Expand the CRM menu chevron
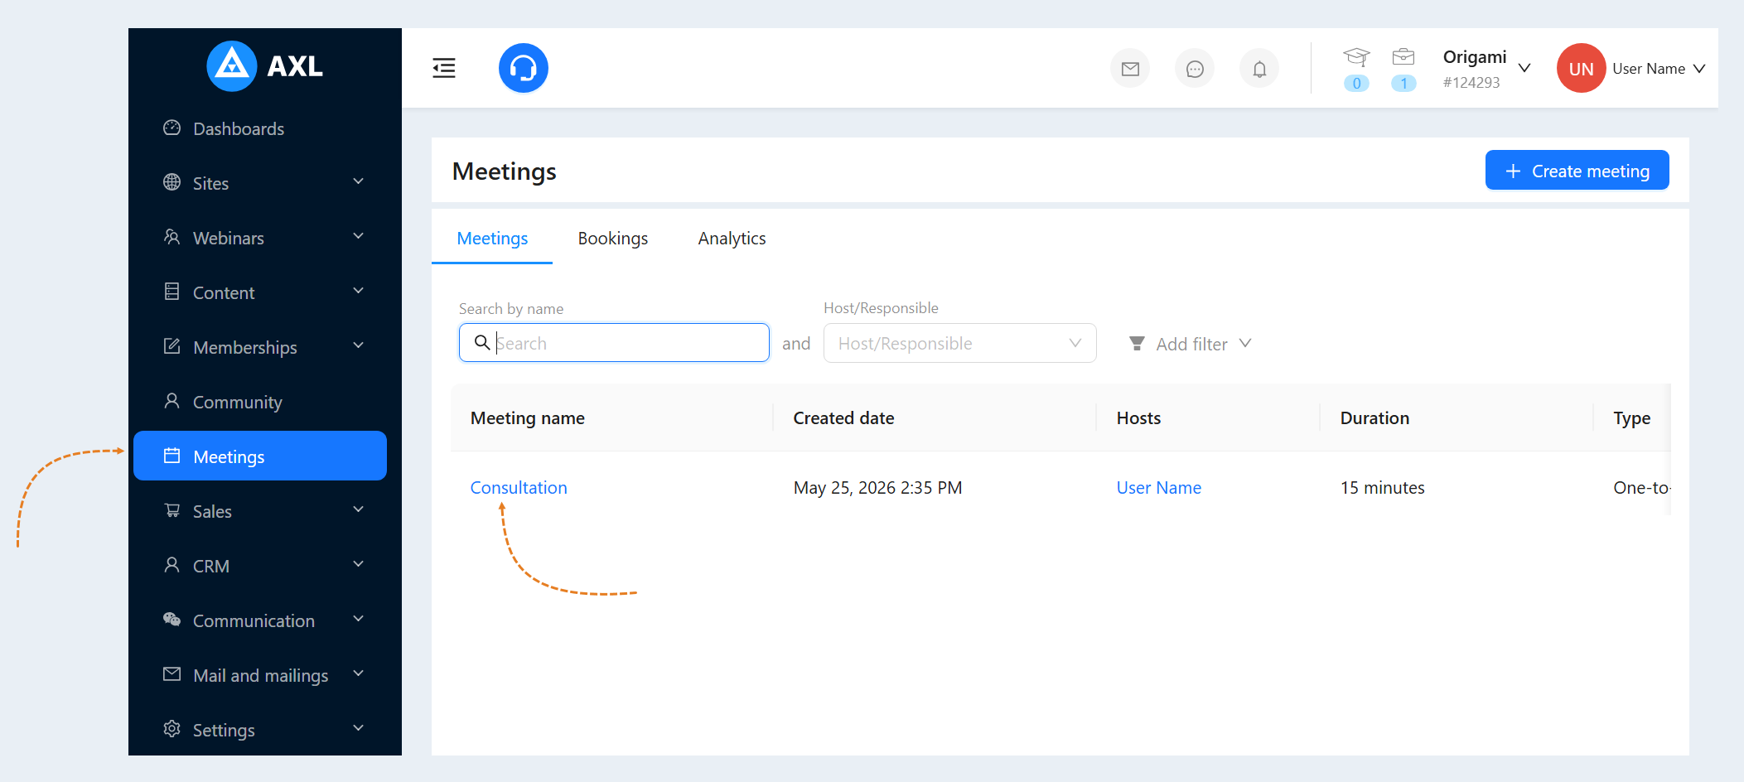1744x782 pixels. click(359, 564)
